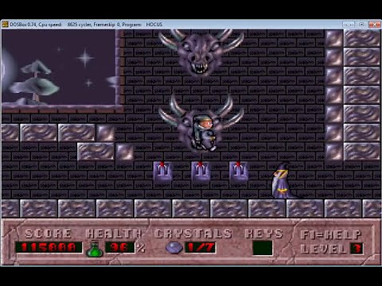Screen dimensions: 382x286
Task: Click the HEALTH label
Action: (114, 234)
